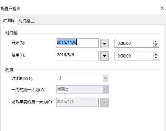Click the 开始 date field showing 2015/11/6
Screen dimensions: 166x131
77,43
